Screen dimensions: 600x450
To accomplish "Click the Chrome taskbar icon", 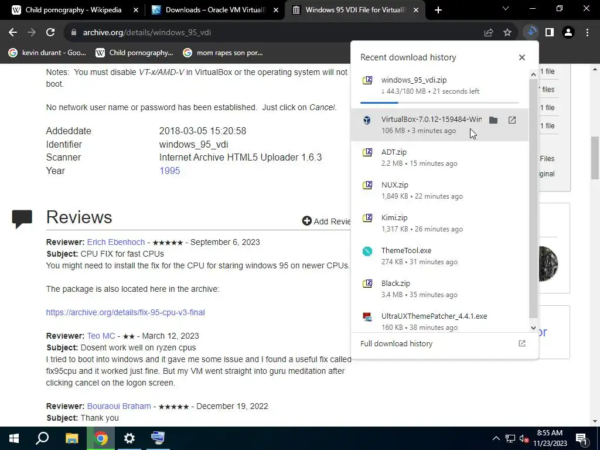I will pyautogui.click(x=101, y=438).
